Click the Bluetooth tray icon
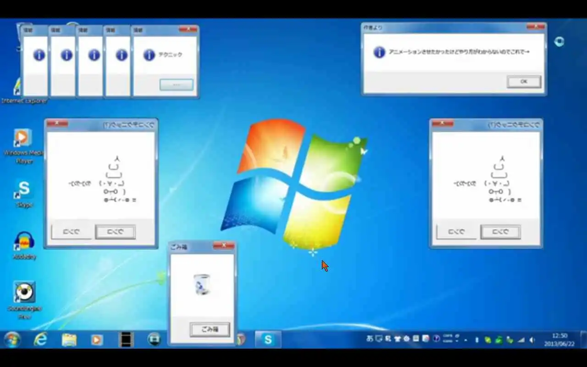587x367 pixels. (x=477, y=340)
